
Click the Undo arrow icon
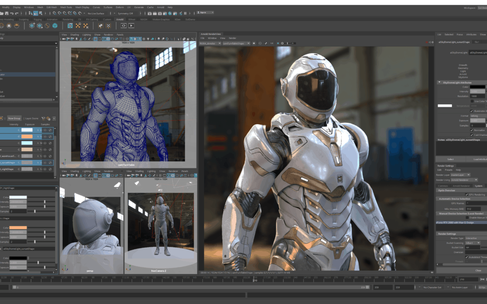(12, 14)
